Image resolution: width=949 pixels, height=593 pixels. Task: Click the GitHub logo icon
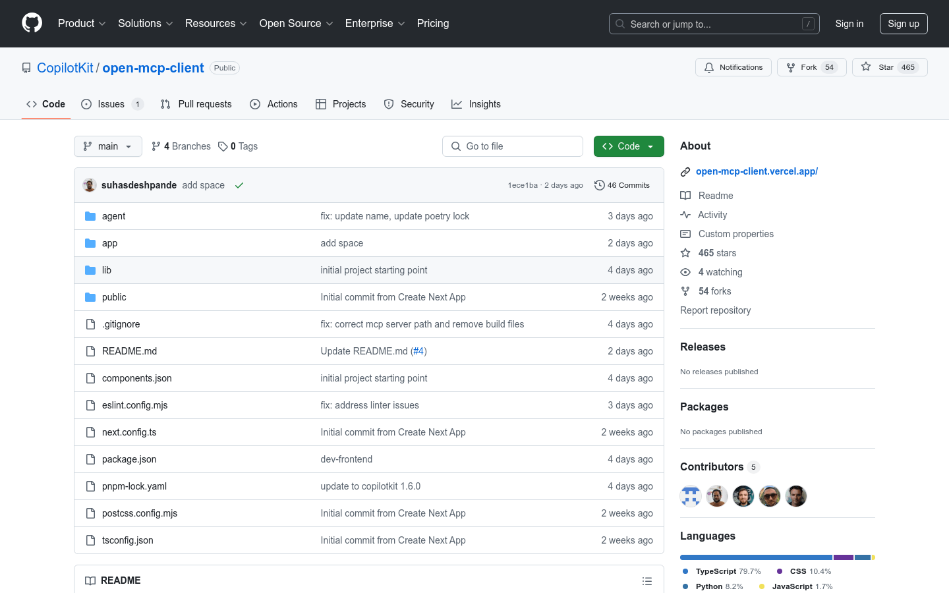point(32,23)
